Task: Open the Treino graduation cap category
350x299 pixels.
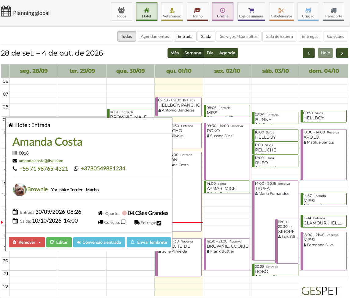Action: point(197,12)
